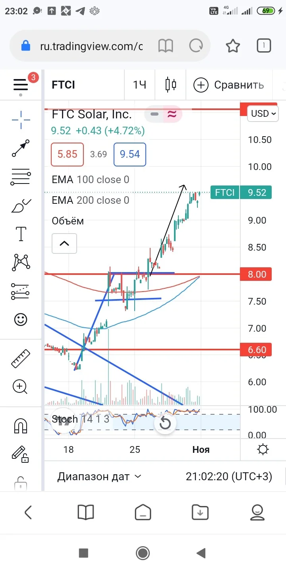The image size is (286, 572).
Task: Tap the Android home circle button
Action: point(143,553)
